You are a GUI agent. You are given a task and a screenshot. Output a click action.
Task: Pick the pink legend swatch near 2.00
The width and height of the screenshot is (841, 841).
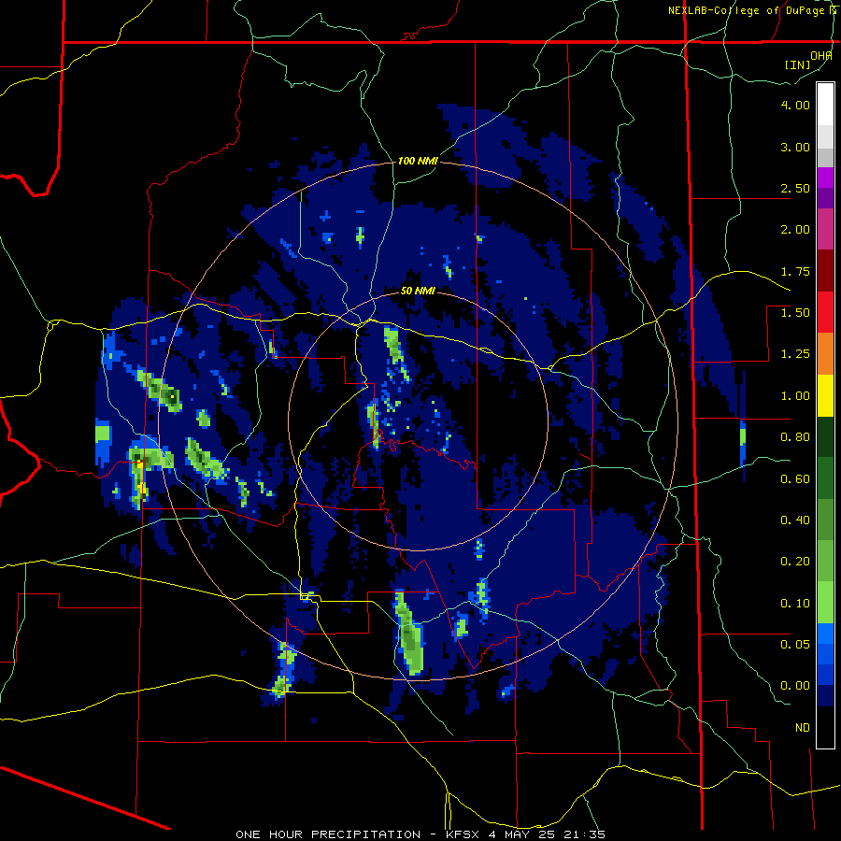point(825,230)
